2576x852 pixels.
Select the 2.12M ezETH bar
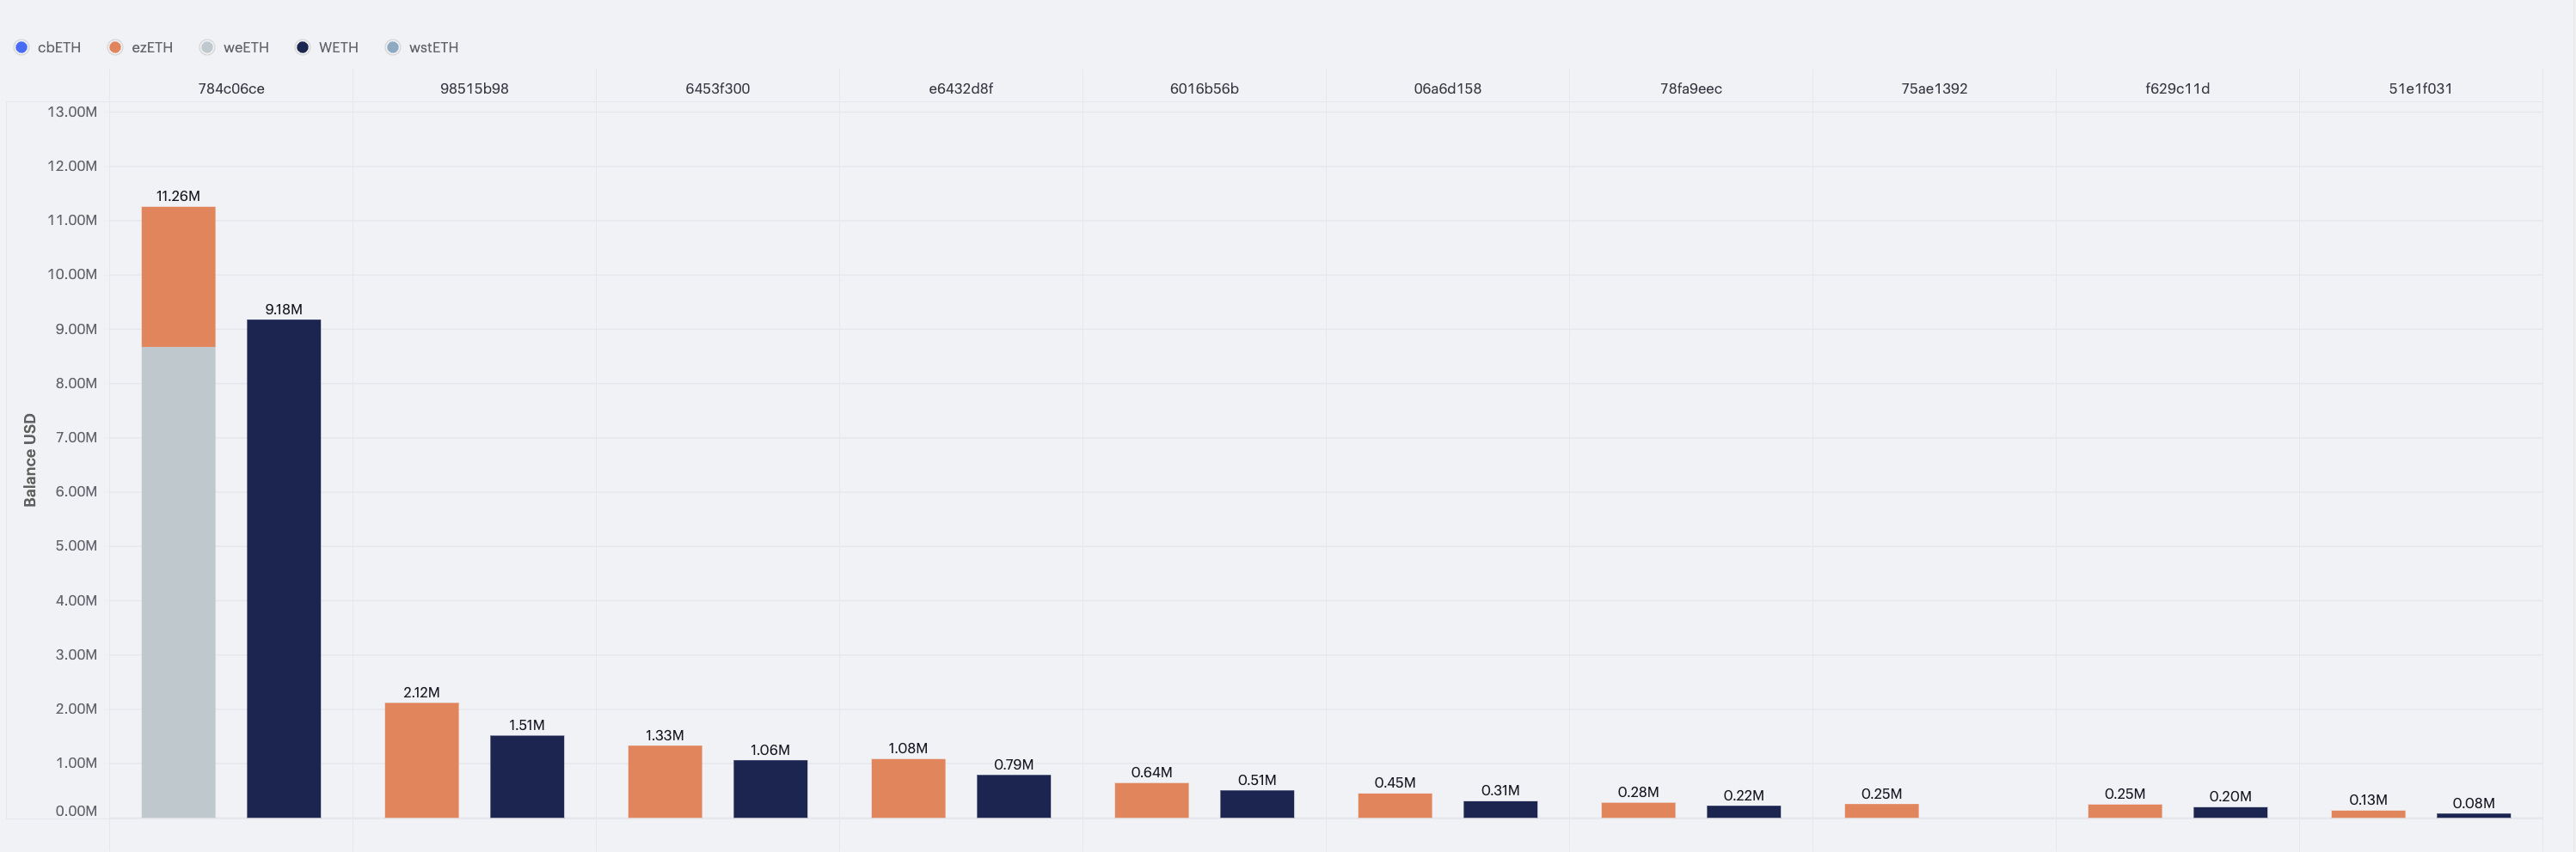[421, 759]
